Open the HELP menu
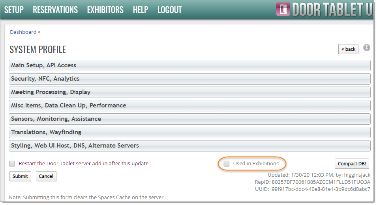 click(140, 10)
